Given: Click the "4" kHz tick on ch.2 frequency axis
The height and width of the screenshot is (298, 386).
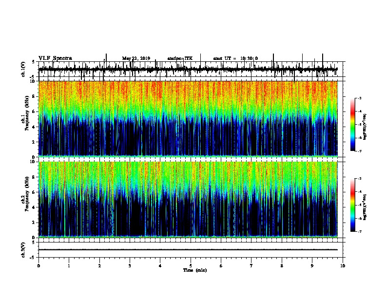Looking at the screenshot, I should point(34,207).
